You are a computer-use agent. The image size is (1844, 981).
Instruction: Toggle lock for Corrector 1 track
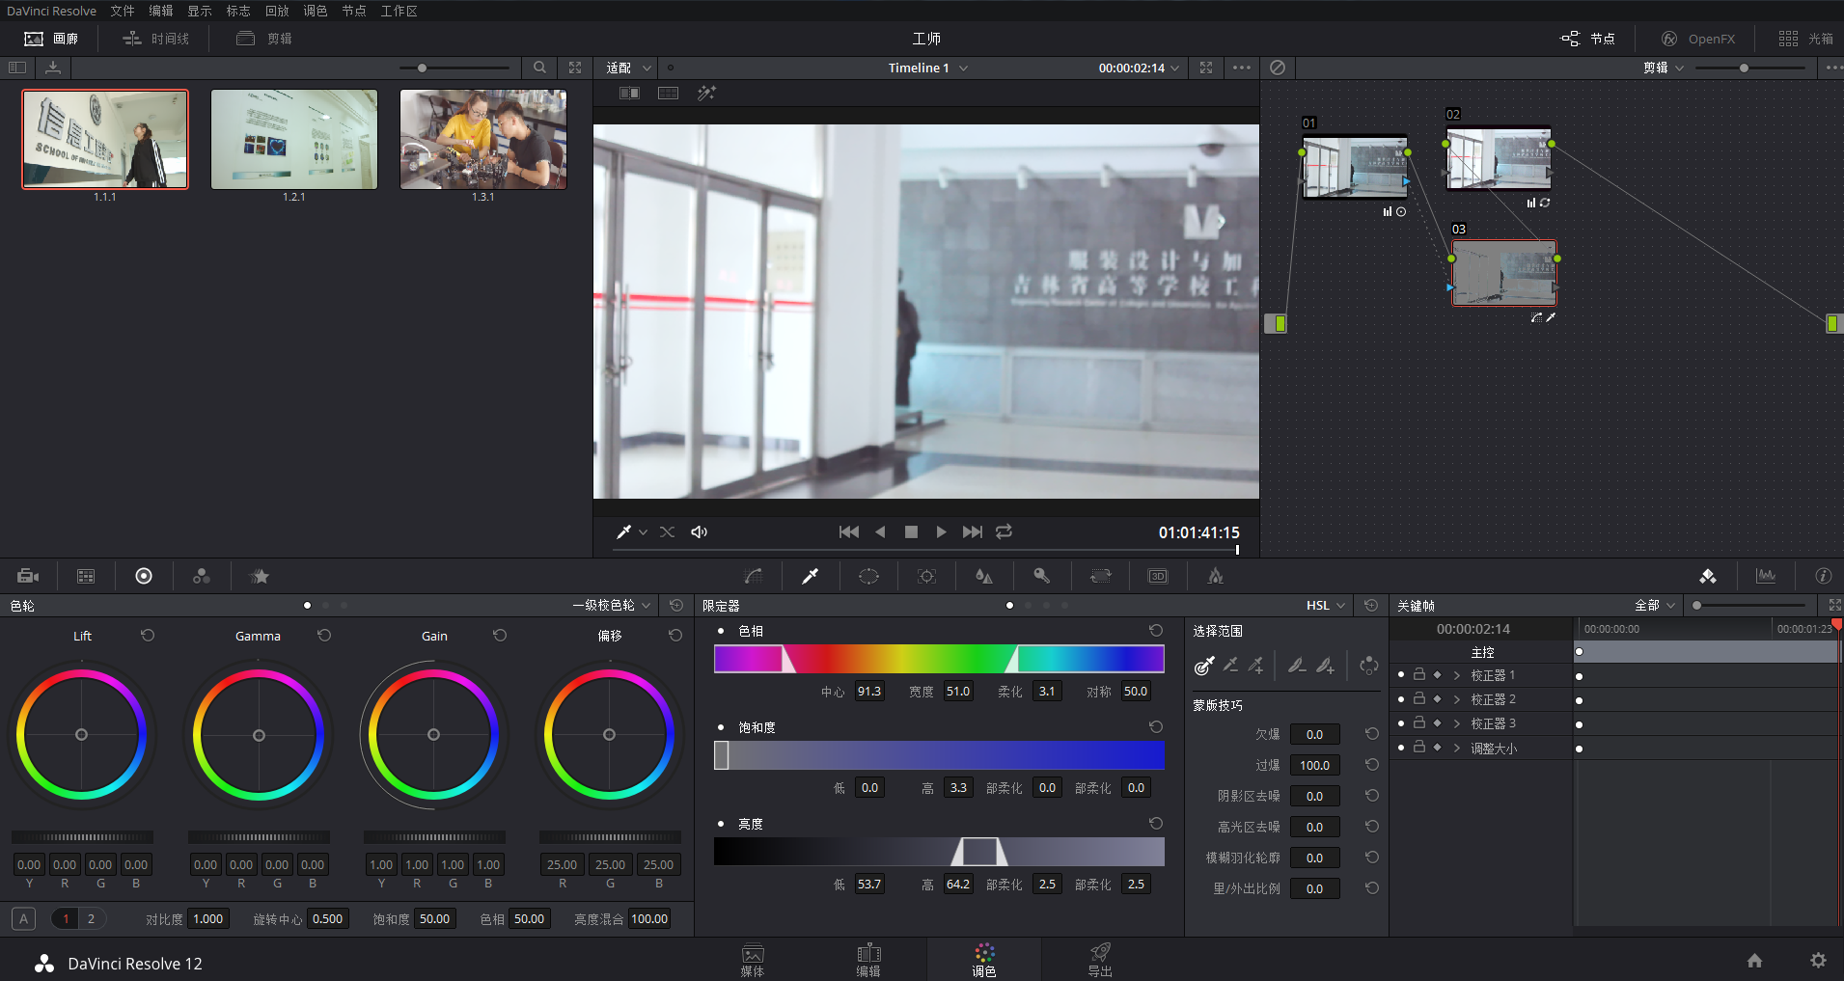[x=1419, y=674]
